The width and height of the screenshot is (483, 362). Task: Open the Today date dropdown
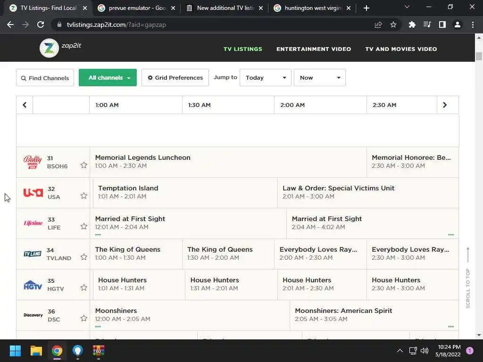(266, 78)
